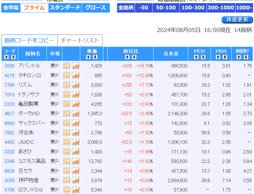
Task: Sort 利回り column descending
Action: click(x=246, y=57)
